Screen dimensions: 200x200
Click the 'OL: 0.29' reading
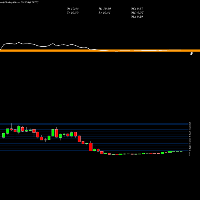click(137, 17)
